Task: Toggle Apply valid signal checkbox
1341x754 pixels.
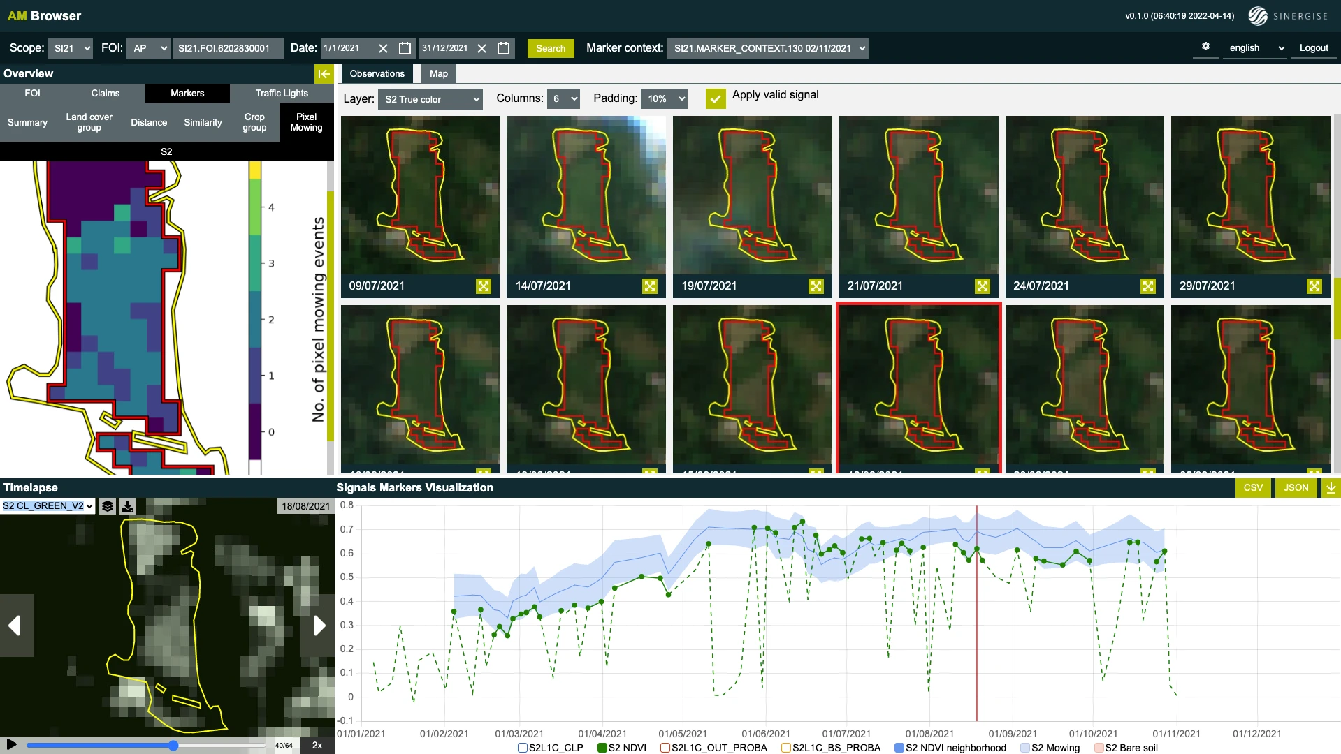Action: click(x=715, y=99)
